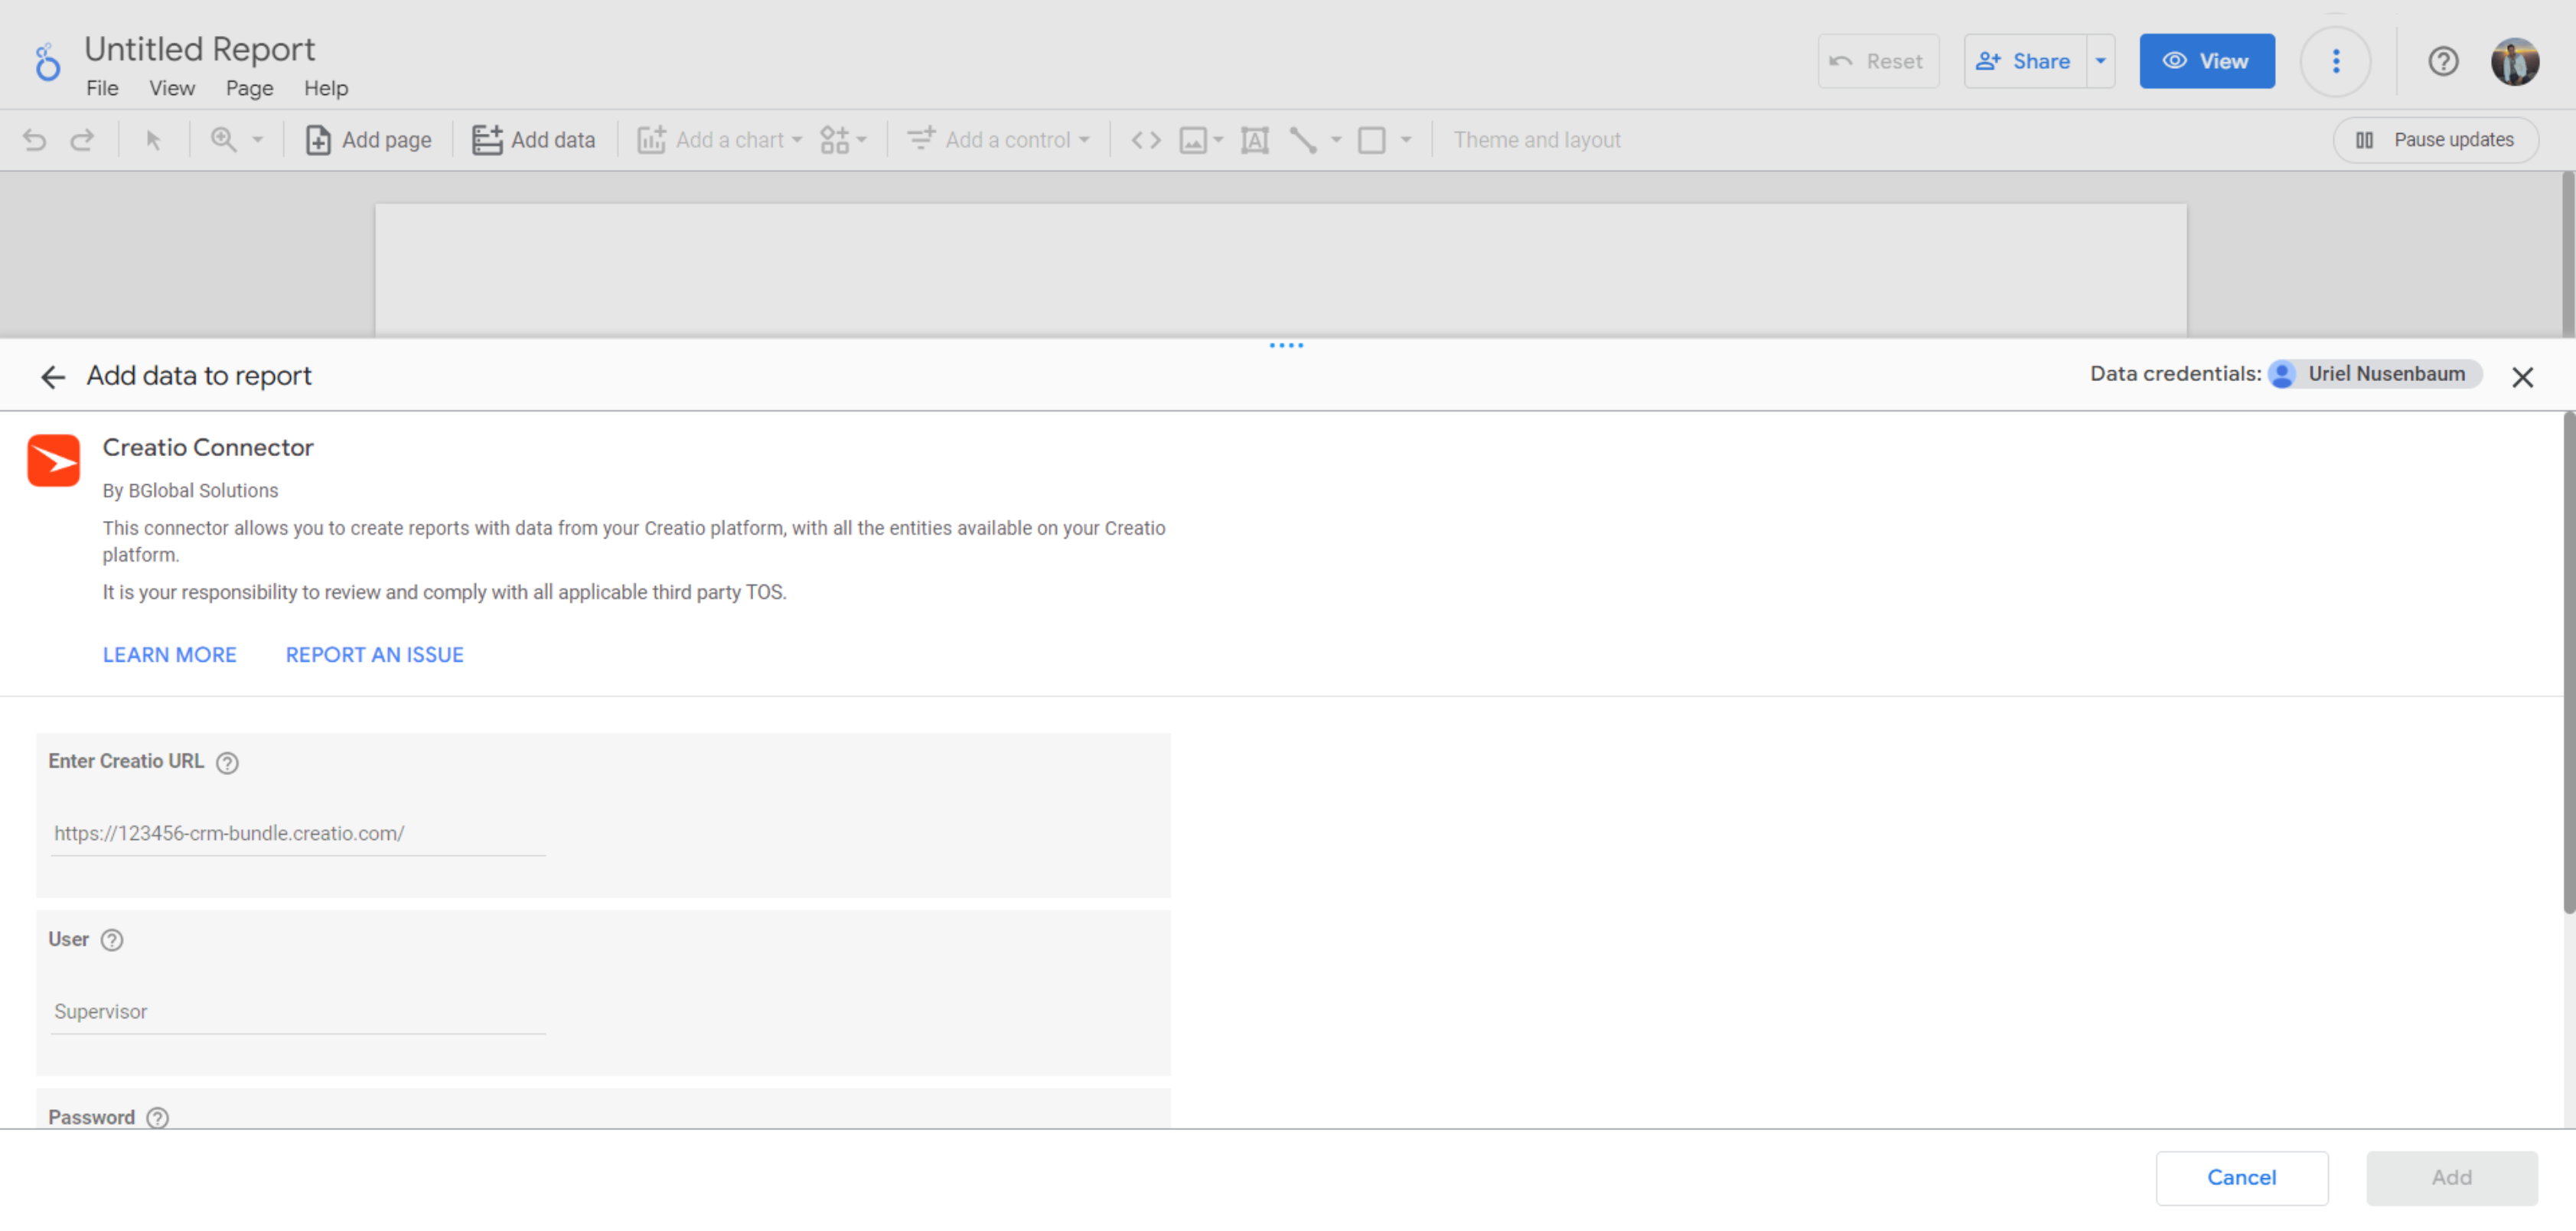Open the Page menu
The width and height of the screenshot is (2576, 1231).
click(249, 88)
